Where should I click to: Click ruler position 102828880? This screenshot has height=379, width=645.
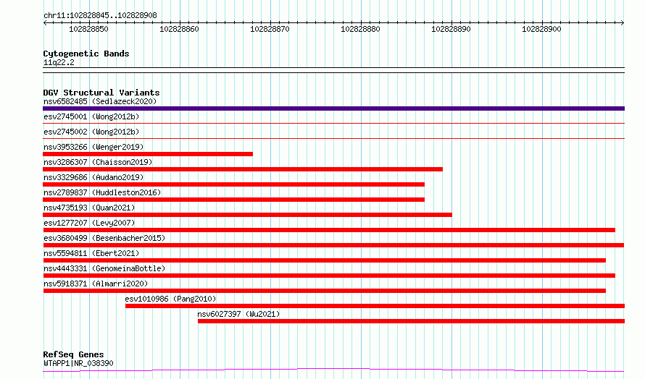click(360, 29)
